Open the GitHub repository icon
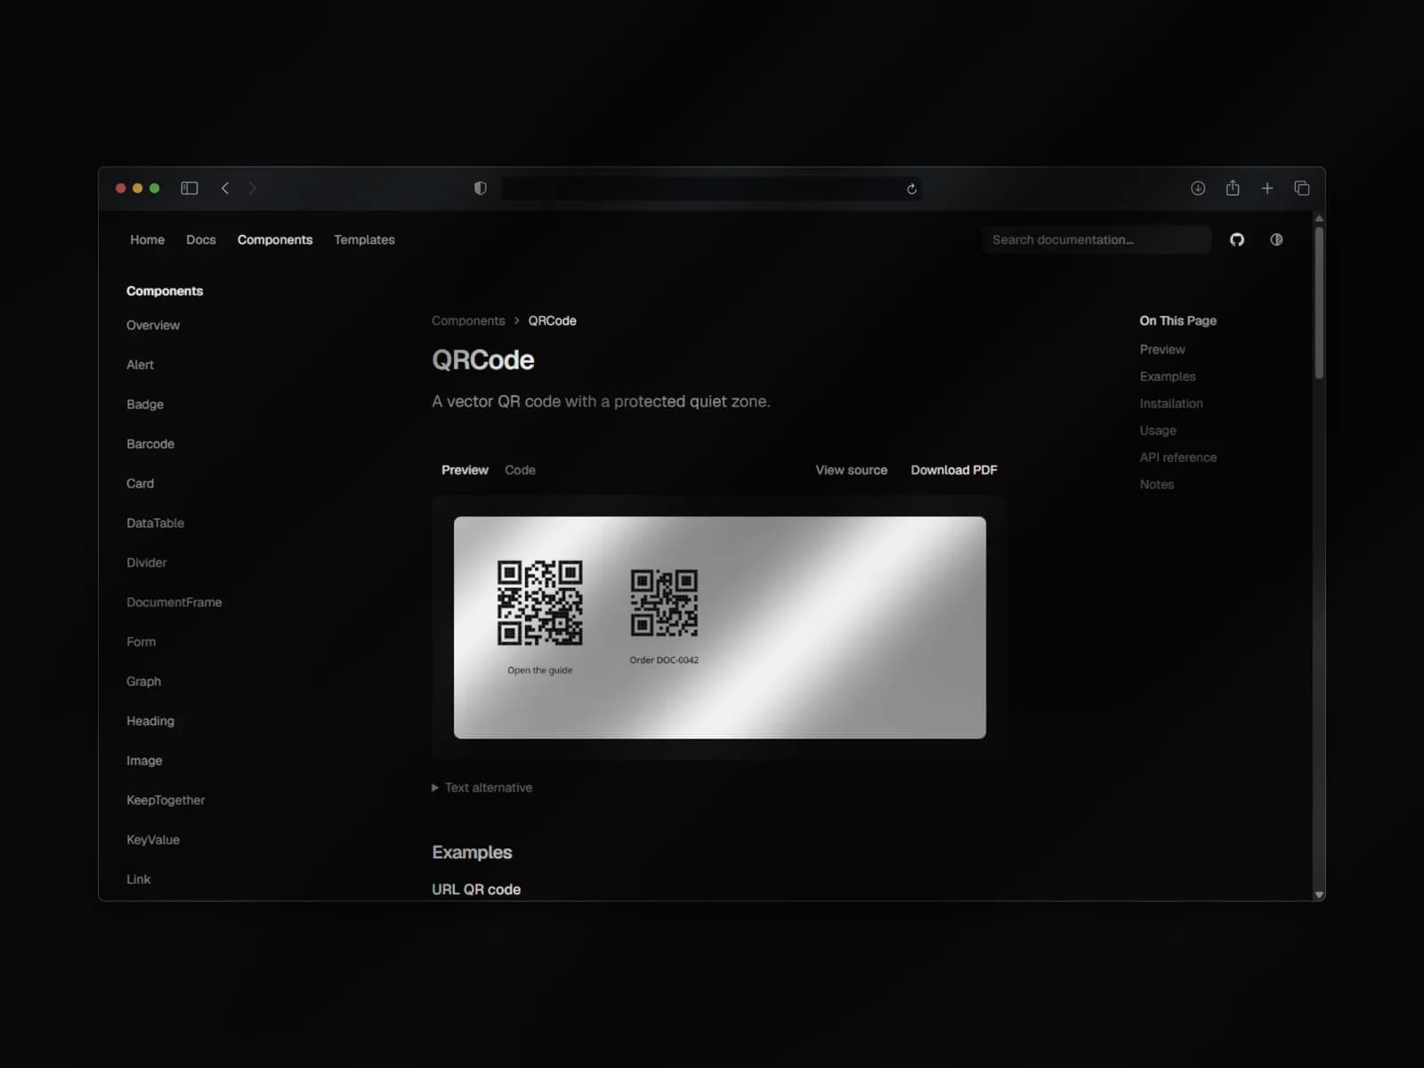Screen dimensions: 1424x1068 [1237, 239]
